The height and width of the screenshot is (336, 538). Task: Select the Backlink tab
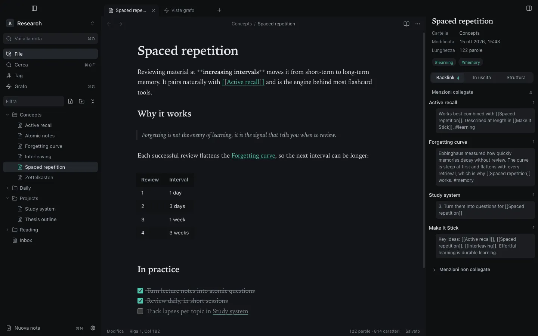coord(448,78)
